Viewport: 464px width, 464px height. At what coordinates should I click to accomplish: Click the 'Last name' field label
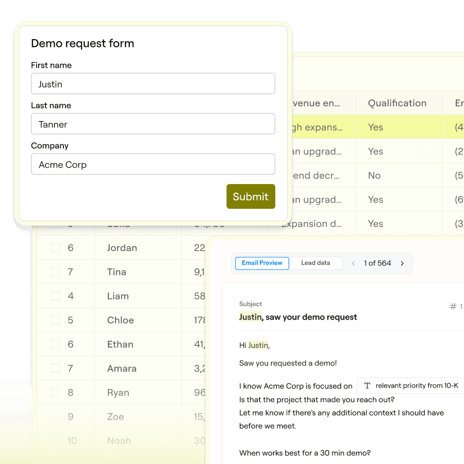[x=51, y=105]
